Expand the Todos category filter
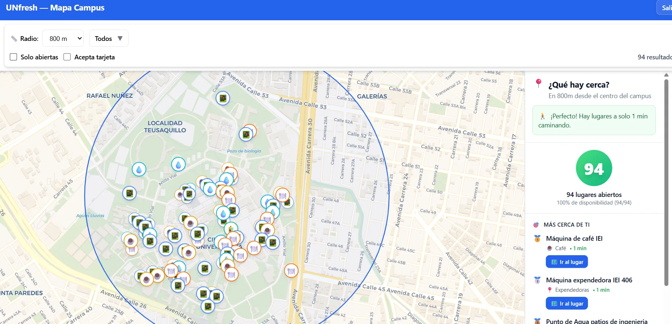 [109, 38]
